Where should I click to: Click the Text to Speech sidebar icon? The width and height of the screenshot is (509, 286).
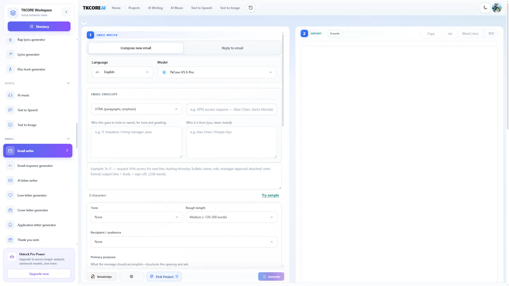10,110
